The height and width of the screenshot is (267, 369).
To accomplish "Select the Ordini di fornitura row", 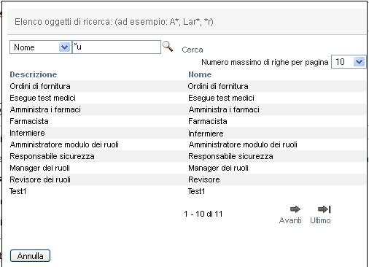I will [187, 86].
